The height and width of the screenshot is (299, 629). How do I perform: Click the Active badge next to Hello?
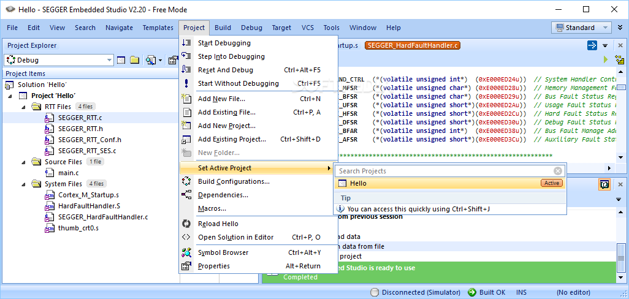pos(552,183)
